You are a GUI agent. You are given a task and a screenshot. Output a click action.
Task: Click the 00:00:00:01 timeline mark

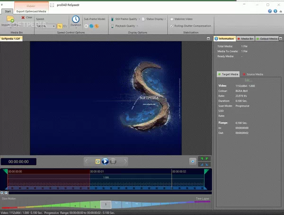point(97,171)
